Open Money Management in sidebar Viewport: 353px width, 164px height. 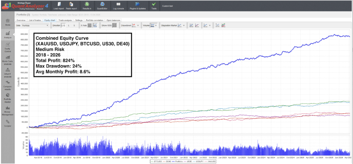point(8,110)
